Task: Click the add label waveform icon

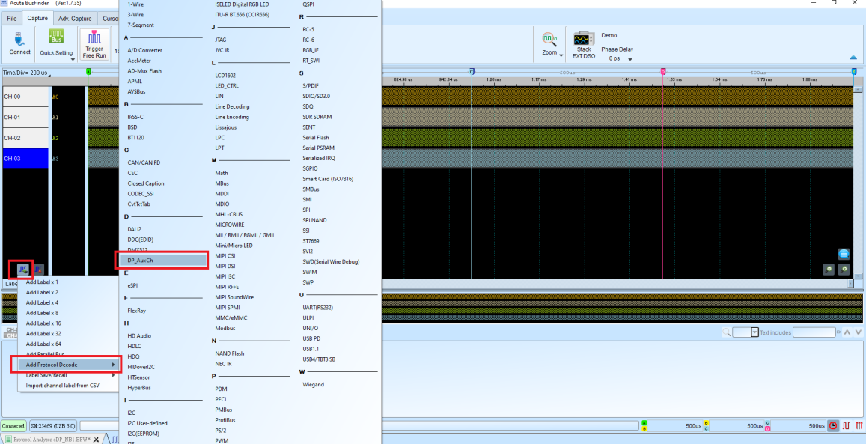Action: click(22, 270)
